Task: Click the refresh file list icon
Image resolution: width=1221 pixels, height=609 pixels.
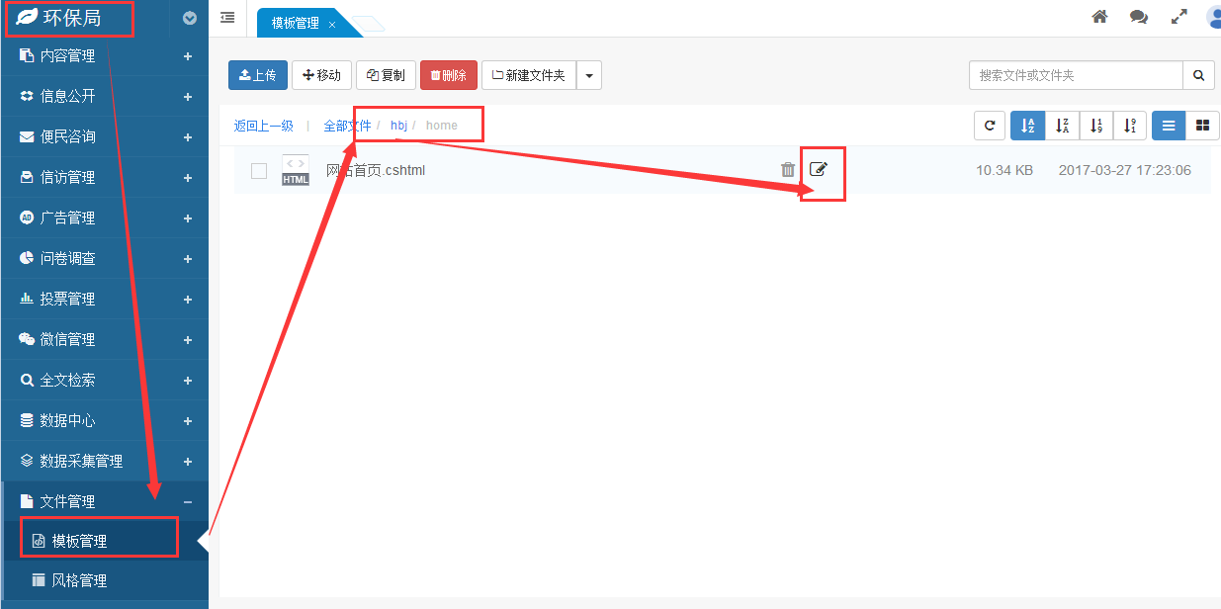Action: (990, 126)
